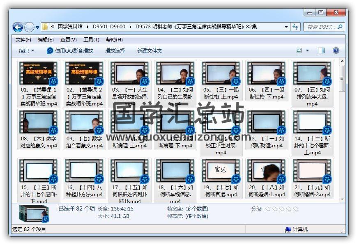
Task: Open the address bar history dropdown
Action: point(286,27)
